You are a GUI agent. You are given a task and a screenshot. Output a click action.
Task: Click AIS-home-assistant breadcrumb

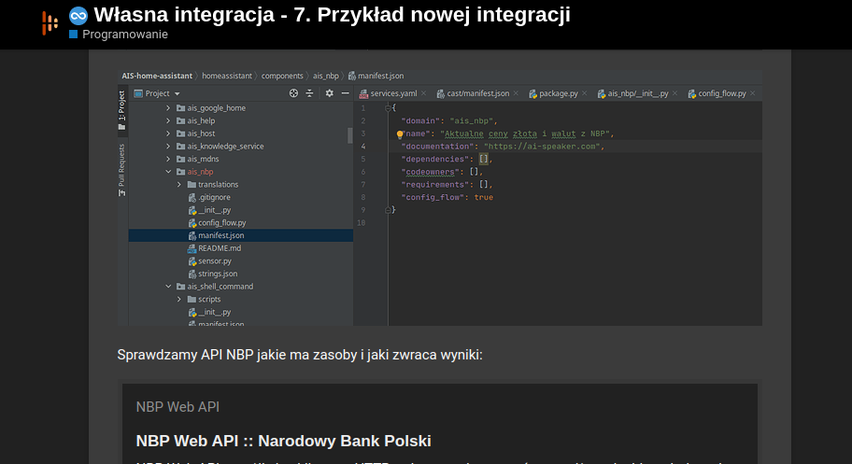pos(157,76)
